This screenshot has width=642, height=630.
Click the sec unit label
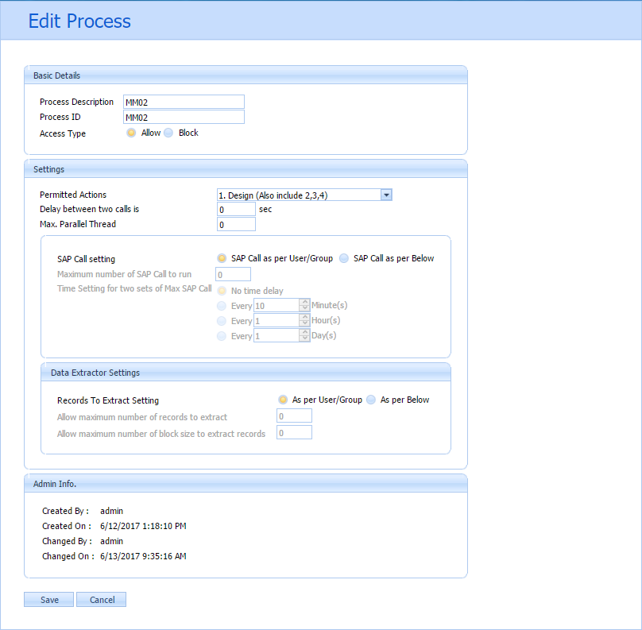point(265,209)
